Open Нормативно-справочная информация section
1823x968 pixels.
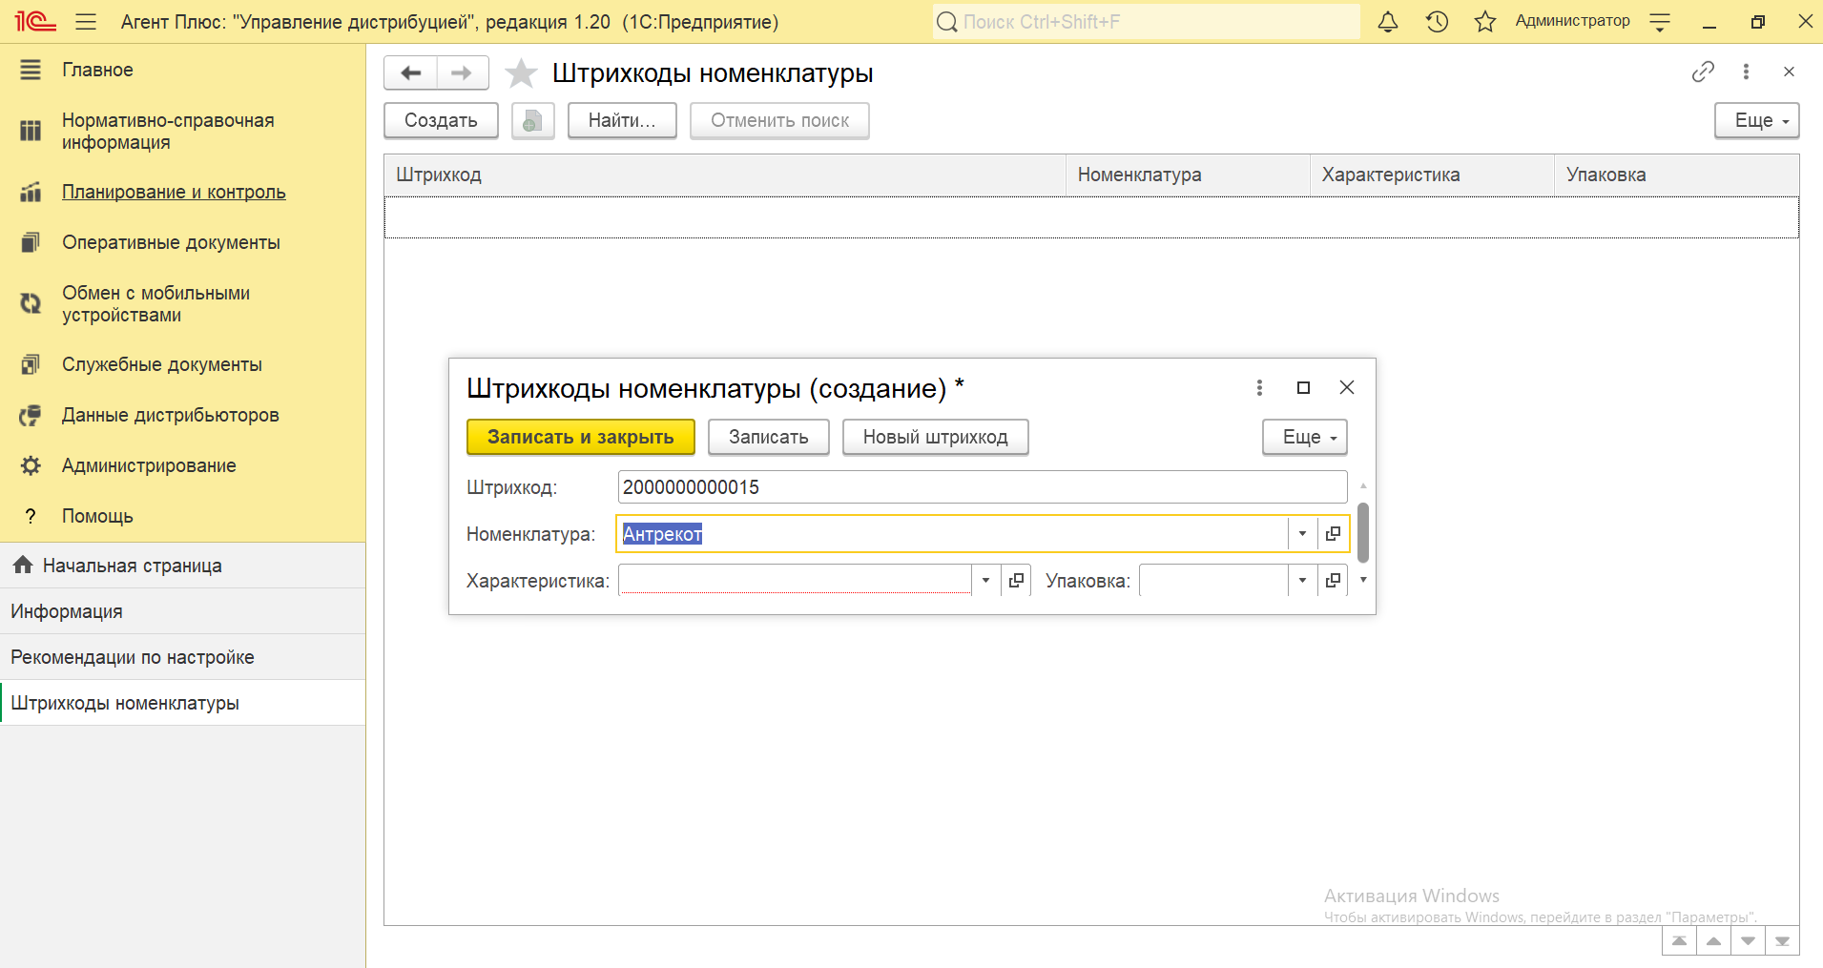click(x=168, y=132)
